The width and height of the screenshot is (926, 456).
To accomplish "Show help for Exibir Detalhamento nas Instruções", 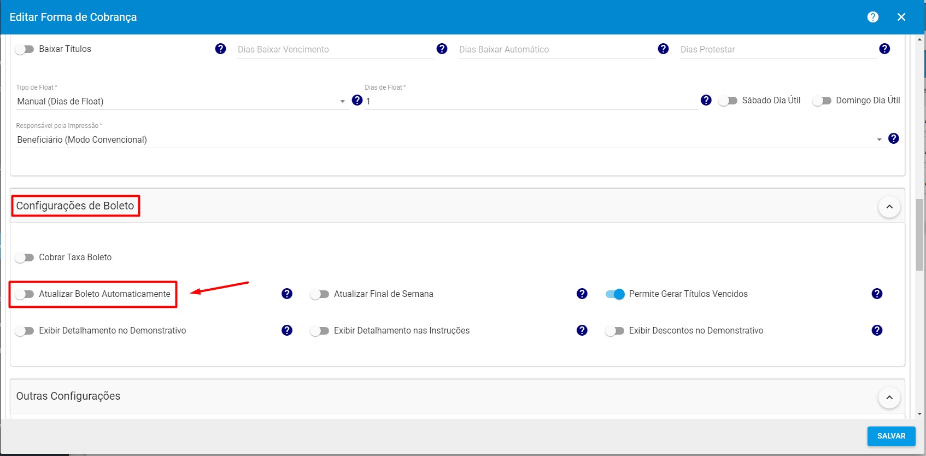I will coord(582,330).
